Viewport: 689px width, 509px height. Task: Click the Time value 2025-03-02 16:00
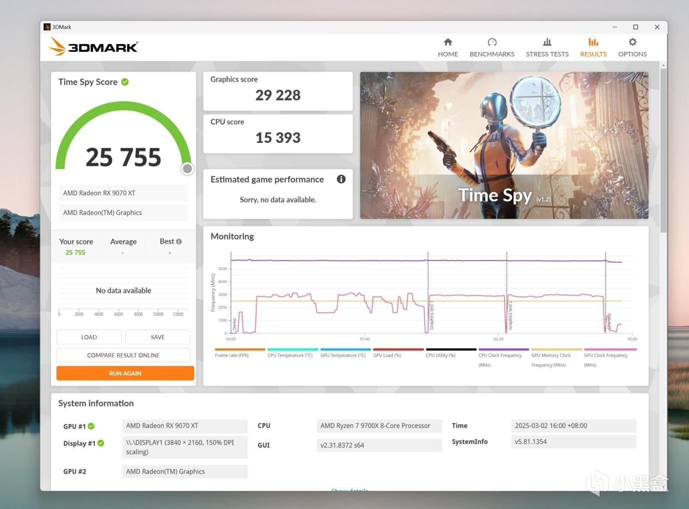[574, 426]
